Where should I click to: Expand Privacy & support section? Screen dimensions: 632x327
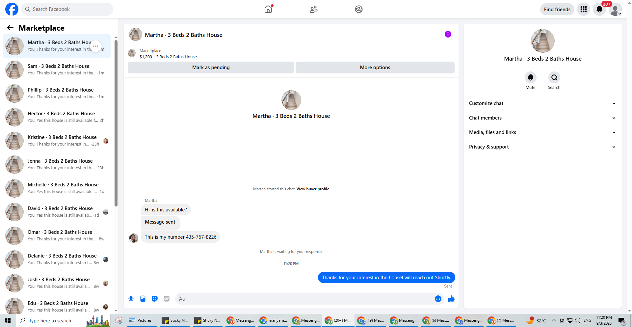(x=542, y=147)
